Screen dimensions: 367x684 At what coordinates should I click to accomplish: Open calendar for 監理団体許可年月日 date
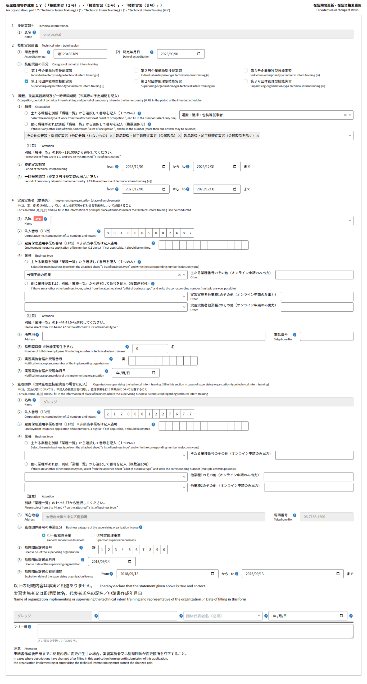pos(130,561)
